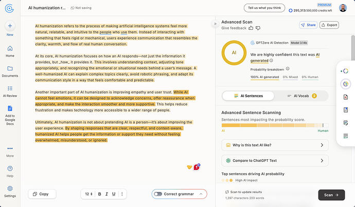
Task: Apply bold formatting
Action: (100, 194)
